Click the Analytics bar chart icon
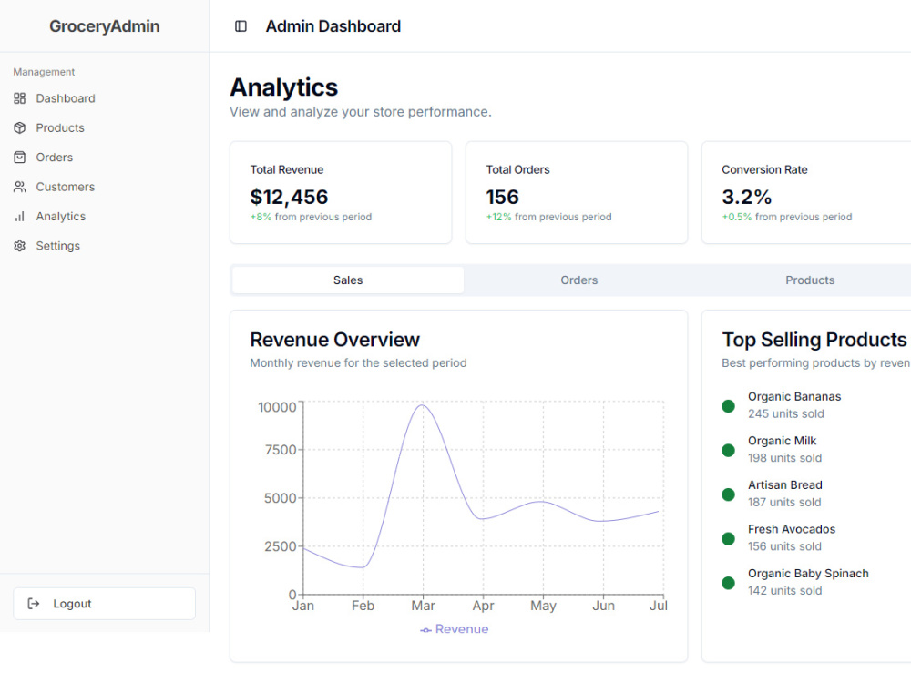911x683 pixels. pyautogui.click(x=20, y=217)
